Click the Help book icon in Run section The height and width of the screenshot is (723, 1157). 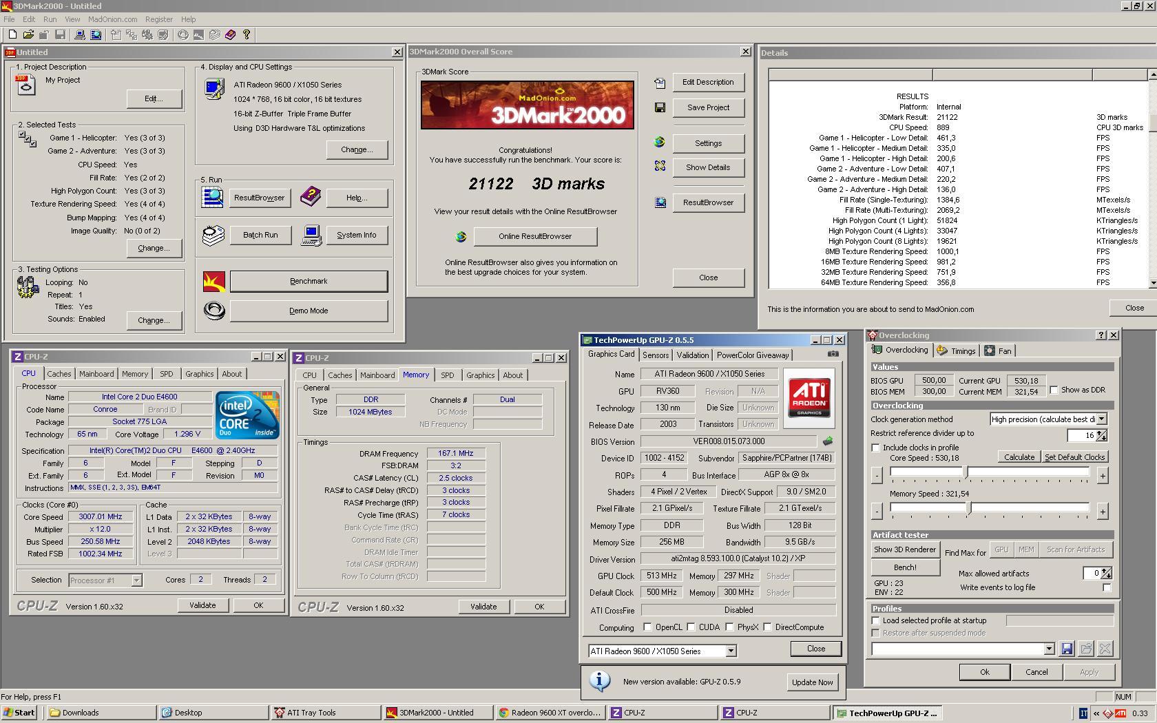click(x=311, y=197)
